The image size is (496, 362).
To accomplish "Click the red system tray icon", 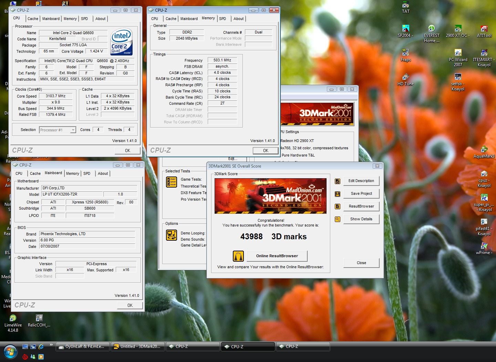I will [25, 357].
